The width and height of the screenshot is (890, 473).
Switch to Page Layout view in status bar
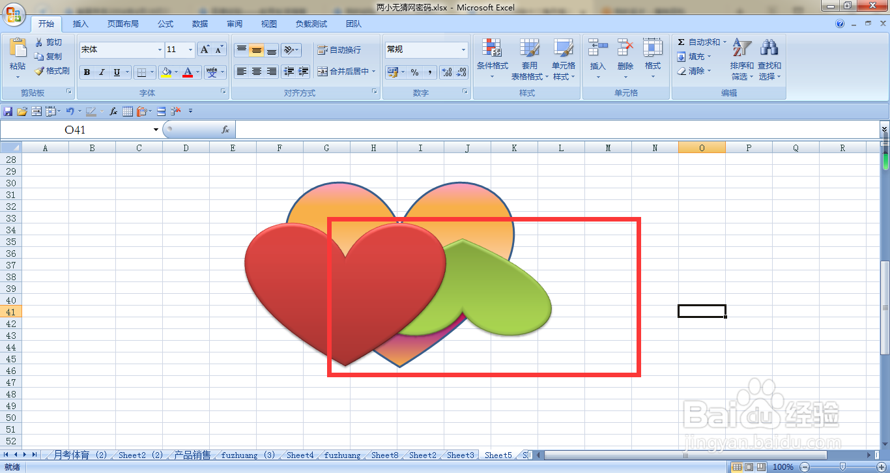pyautogui.click(x=749, y=466)
